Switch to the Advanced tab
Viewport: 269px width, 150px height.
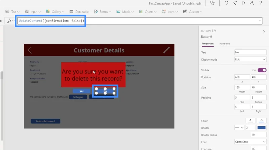click(x=225, y=44)
